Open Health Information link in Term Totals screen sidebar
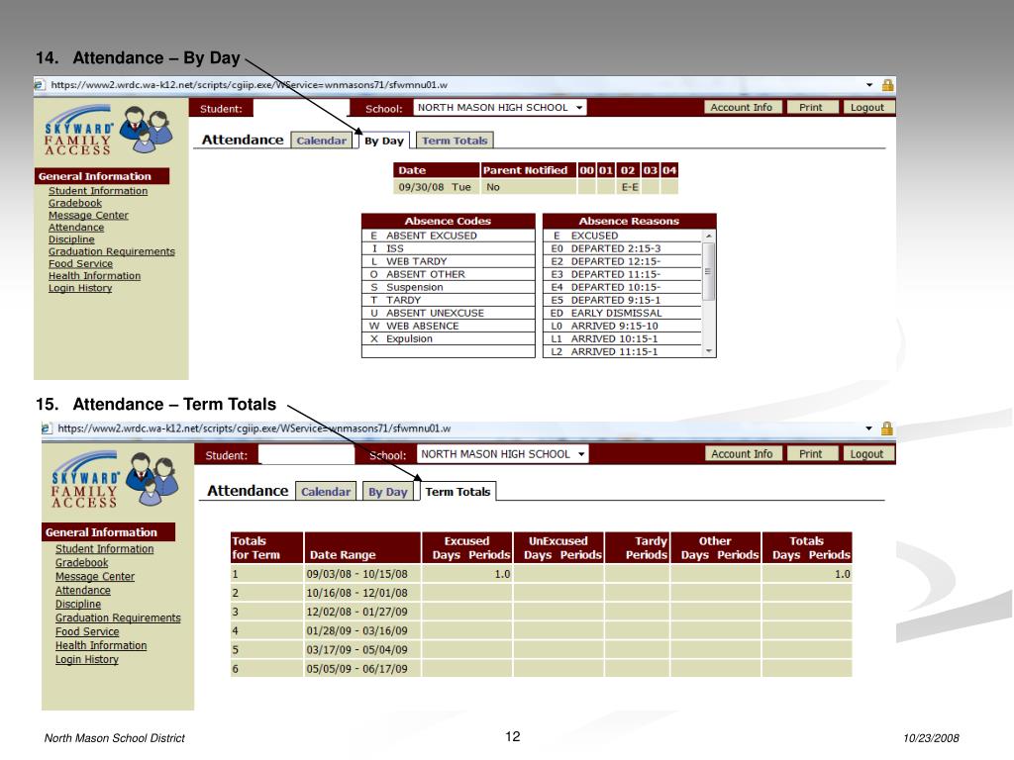This screenshot has width=1014, height=760. pos(101,645)
